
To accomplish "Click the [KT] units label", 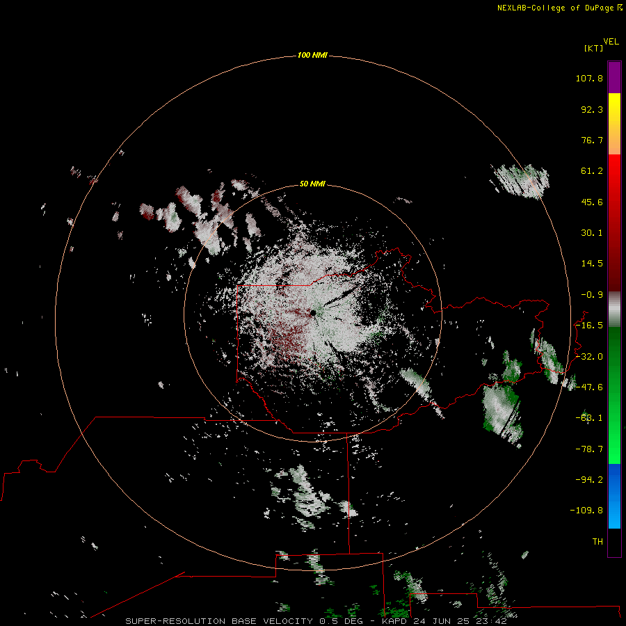I will coord(594,48).
